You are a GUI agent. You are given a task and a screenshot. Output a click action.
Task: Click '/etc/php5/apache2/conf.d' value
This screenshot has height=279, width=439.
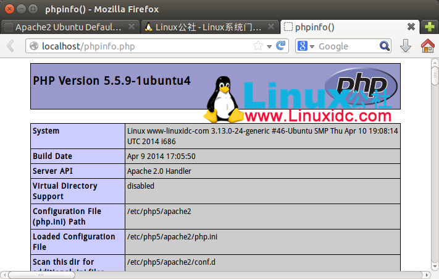[172, 262]
